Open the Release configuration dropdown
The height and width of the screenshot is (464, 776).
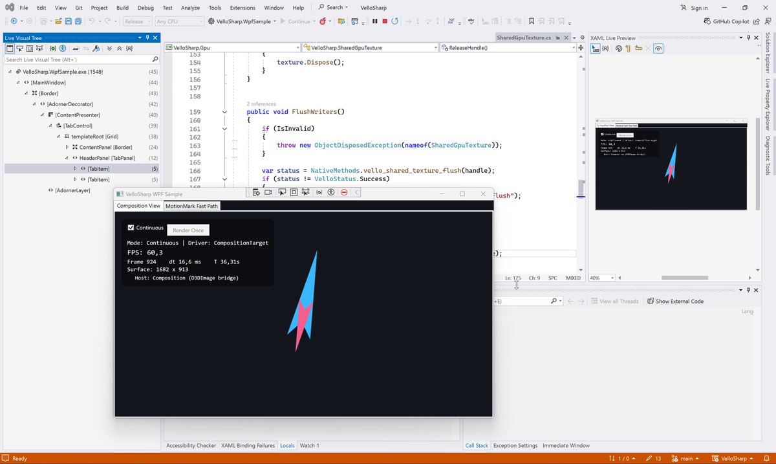tap(136, 21)
